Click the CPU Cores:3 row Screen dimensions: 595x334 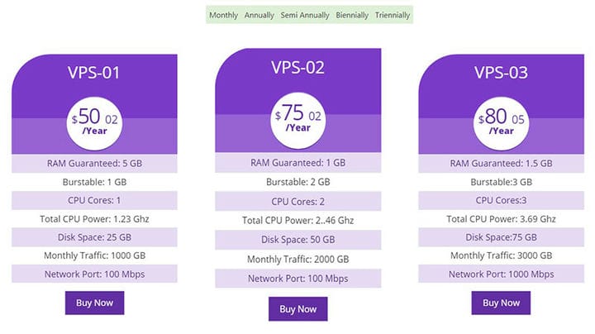502,200
